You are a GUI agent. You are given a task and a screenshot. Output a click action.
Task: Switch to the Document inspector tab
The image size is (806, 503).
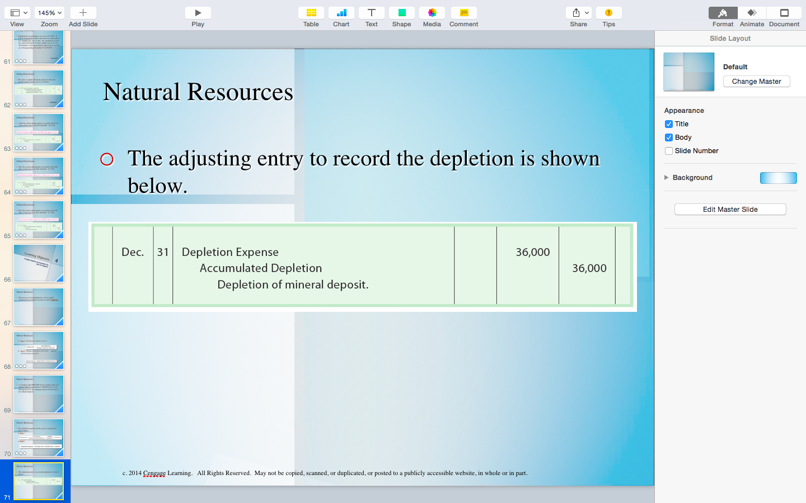point(784,13)
